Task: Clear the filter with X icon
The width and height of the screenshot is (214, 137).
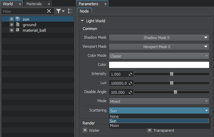Action: [49, 11]
